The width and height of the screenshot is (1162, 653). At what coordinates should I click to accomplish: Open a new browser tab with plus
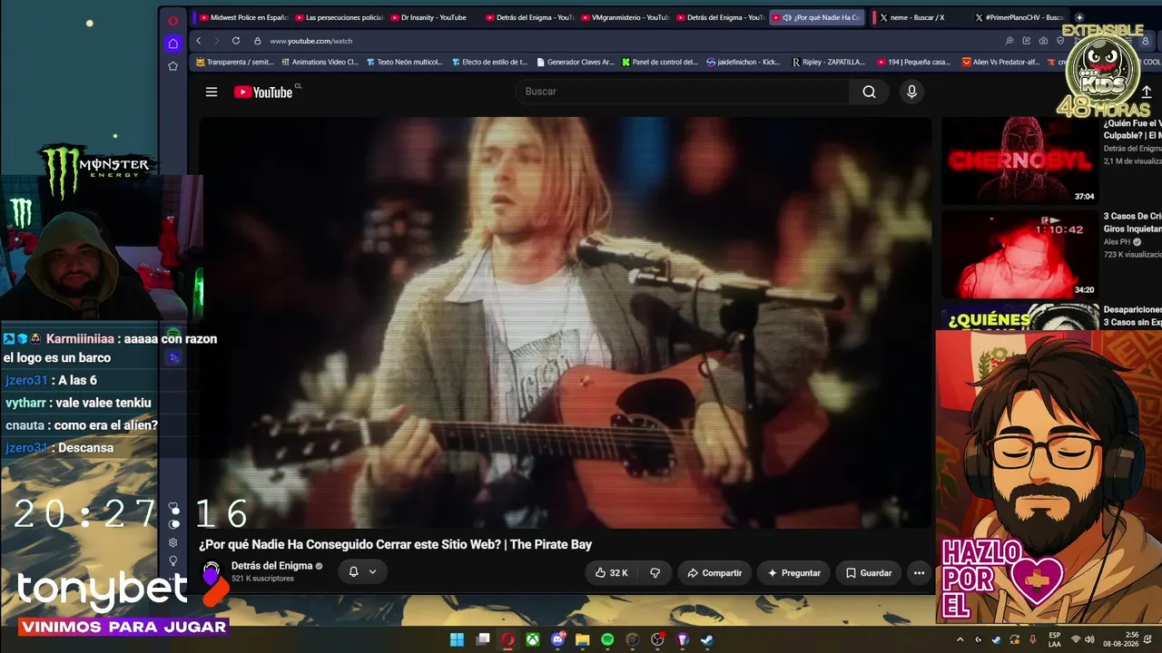pyautogui.click(x=1079, y=17)
